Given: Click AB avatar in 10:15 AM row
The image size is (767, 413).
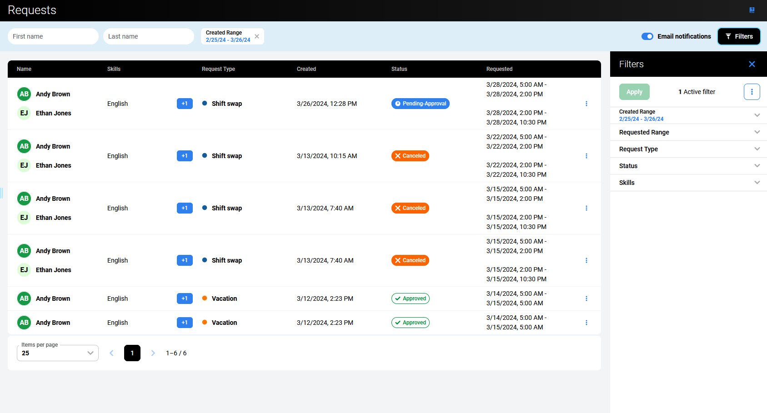Looking at the screenshot, I should (x=24, y=146).
